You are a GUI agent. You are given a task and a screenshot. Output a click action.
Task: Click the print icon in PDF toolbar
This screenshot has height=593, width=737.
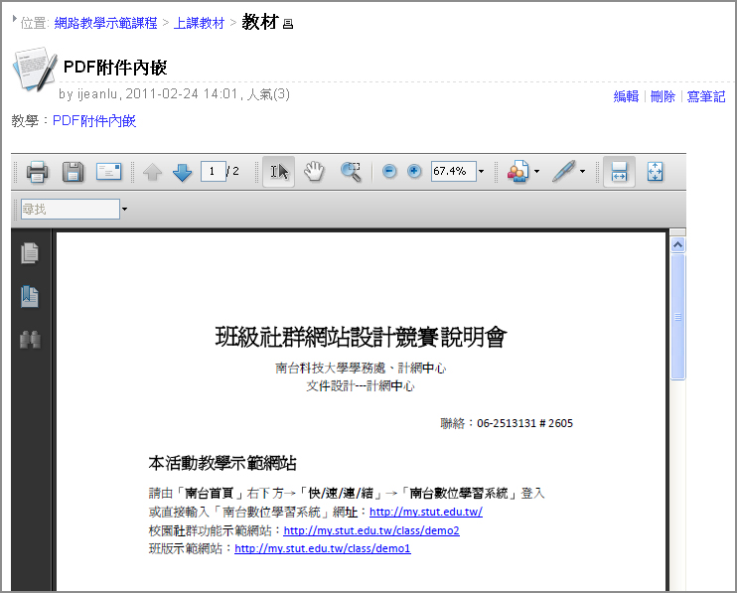click(38, 172)
